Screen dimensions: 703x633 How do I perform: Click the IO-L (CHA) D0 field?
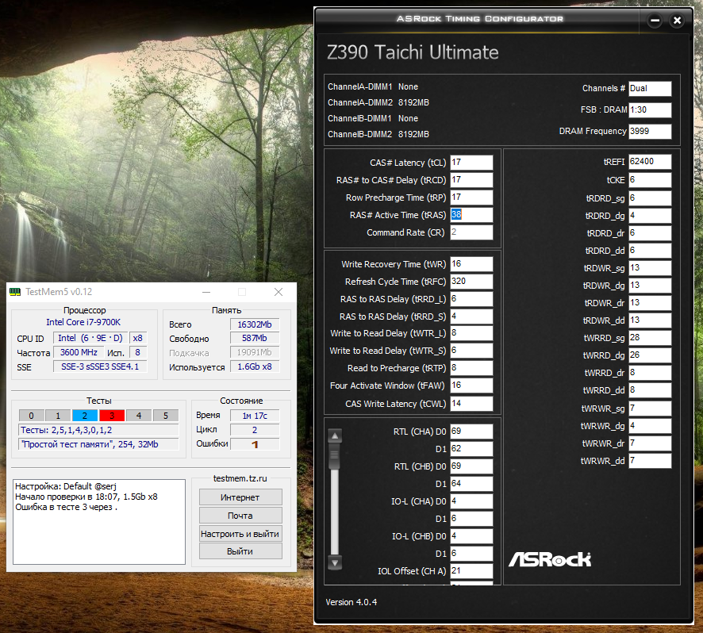471,501
